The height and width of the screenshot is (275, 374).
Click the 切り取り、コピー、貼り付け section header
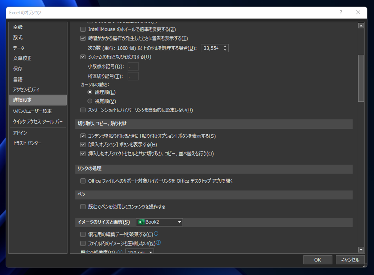click(x=214, y=124)
